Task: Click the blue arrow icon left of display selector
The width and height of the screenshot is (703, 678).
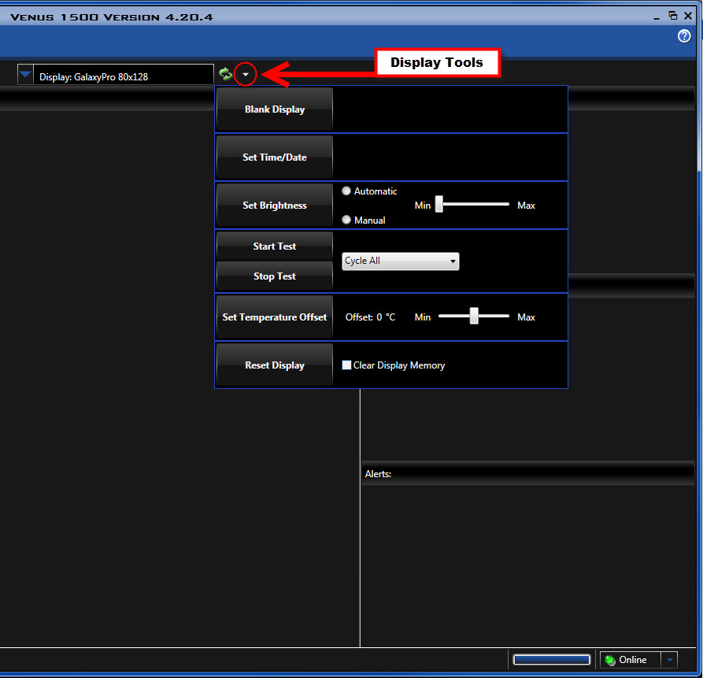Action: (24, 74)
